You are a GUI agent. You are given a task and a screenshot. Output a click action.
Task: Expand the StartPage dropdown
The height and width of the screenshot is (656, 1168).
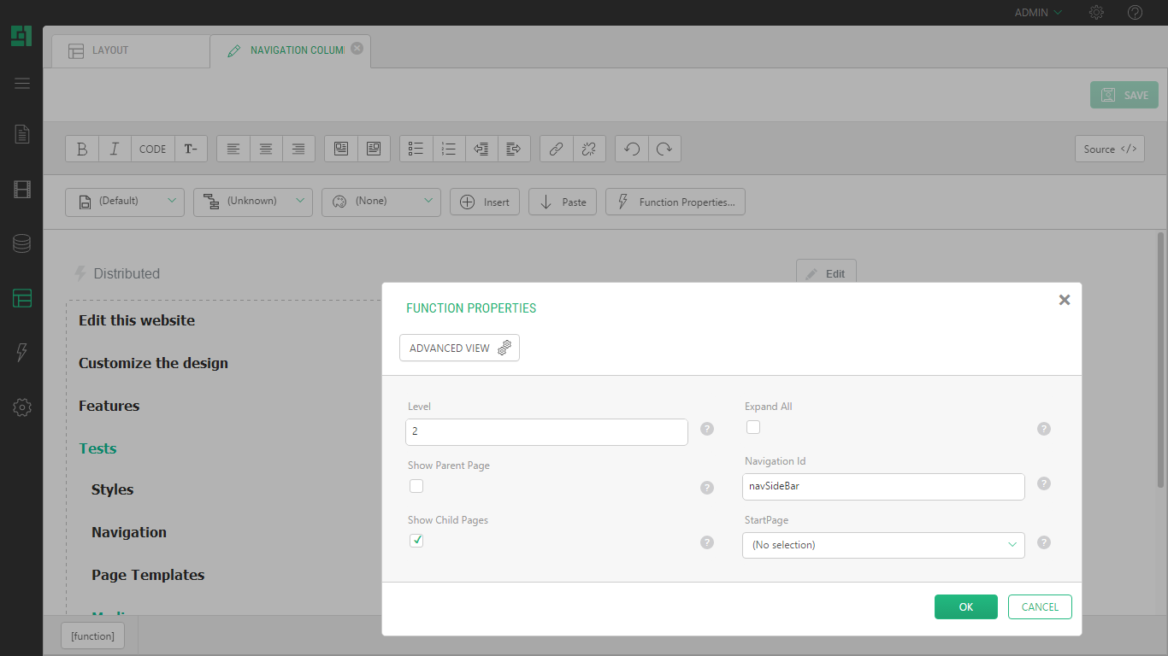(x=883, y=545)
